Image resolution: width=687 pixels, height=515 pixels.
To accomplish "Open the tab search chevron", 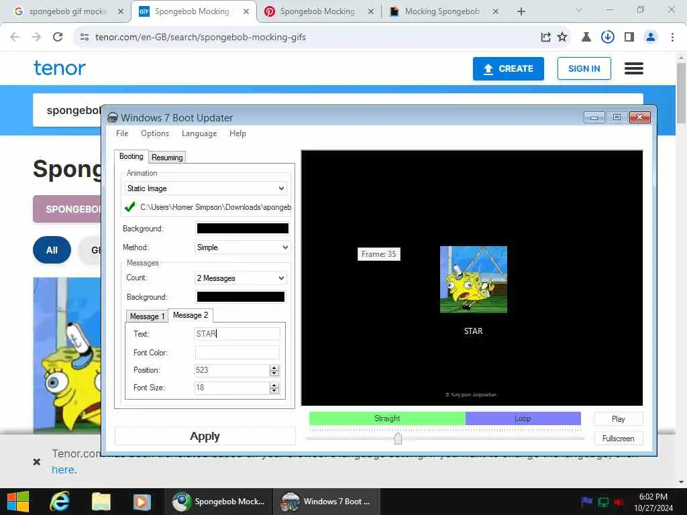I will click(579, 9).
